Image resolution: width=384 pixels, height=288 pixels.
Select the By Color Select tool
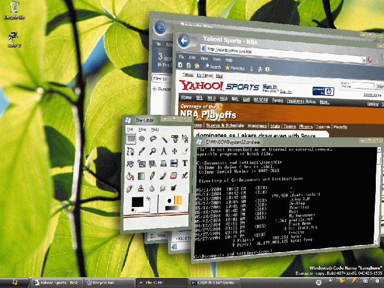tap(175, 139)
